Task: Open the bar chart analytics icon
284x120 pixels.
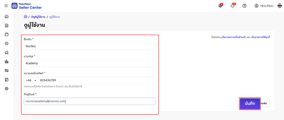Action: pos(7,61)
